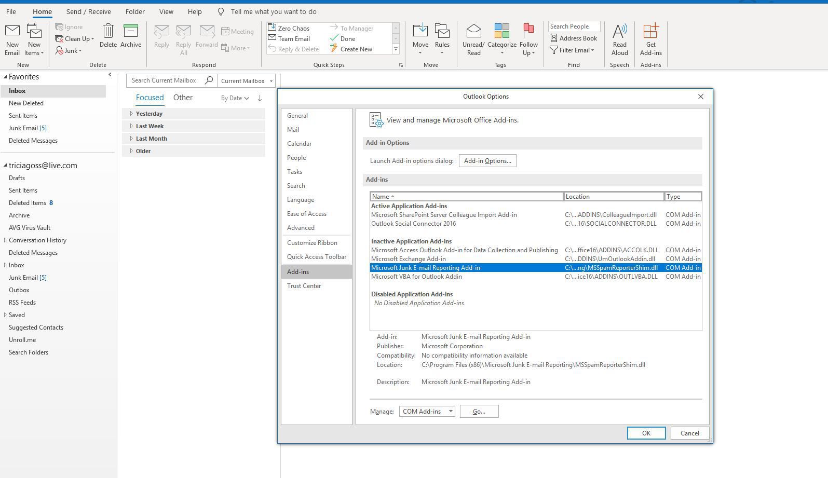Open the File menu tab
Screen dimensions: 828x478
(11, 11)
